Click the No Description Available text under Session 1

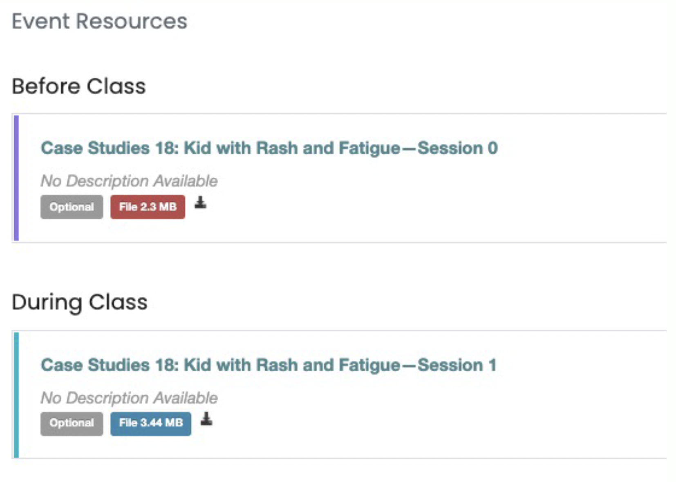coord(129,397)
